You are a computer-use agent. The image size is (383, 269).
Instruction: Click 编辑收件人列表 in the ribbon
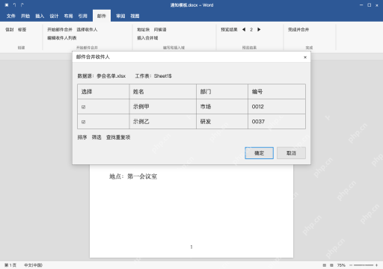[62, 38]
